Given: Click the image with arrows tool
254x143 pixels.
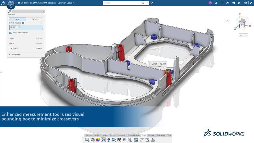Looking at the screenshot, I should [x=136, y=140].
